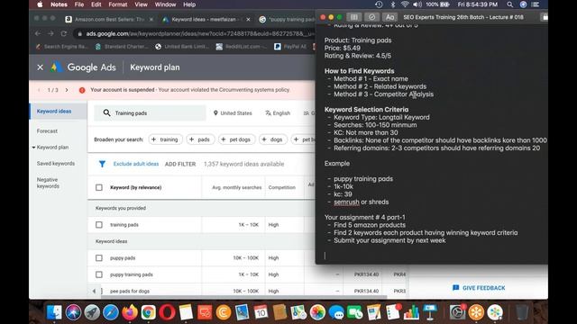Viewport: 577px width, 324px height.
Task: Open Keynote podium icon in Dock
Action: click(x=430, y=312)
